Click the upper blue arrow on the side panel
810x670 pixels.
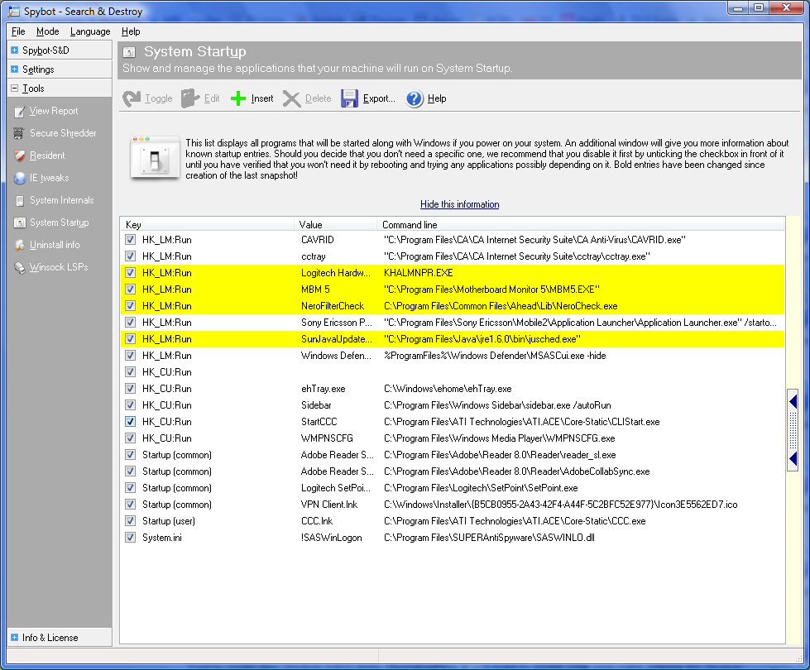pos(793,401)
